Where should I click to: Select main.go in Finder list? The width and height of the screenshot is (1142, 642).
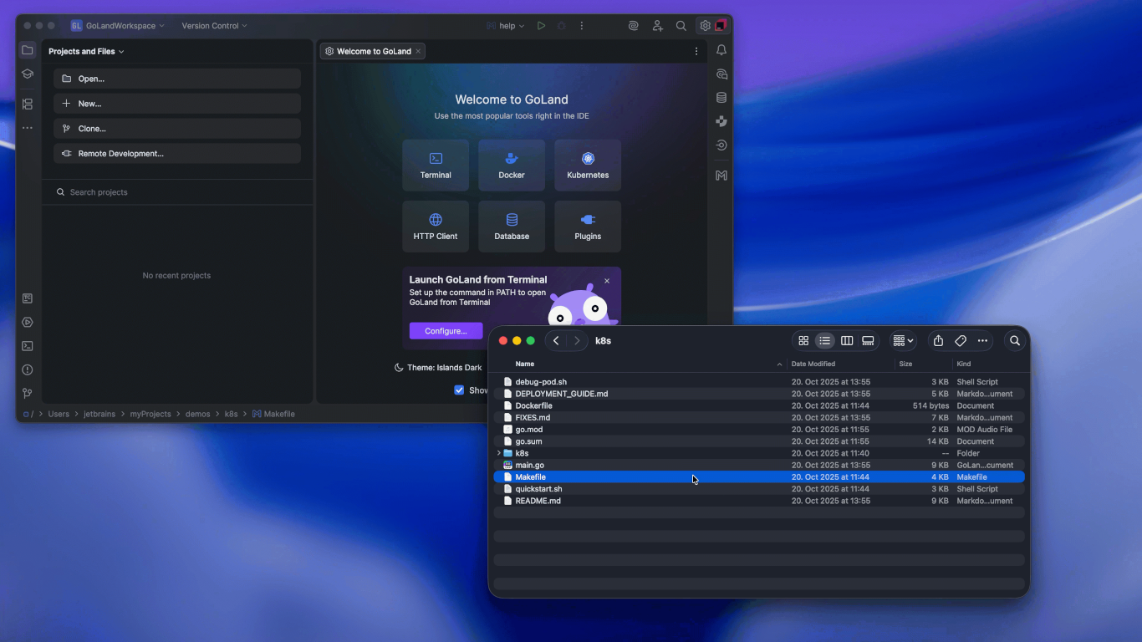pos(759,465)
